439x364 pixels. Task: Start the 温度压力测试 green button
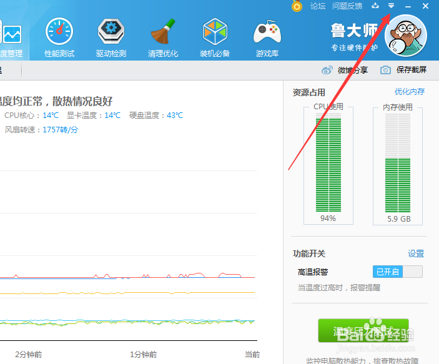click(363, 331)
